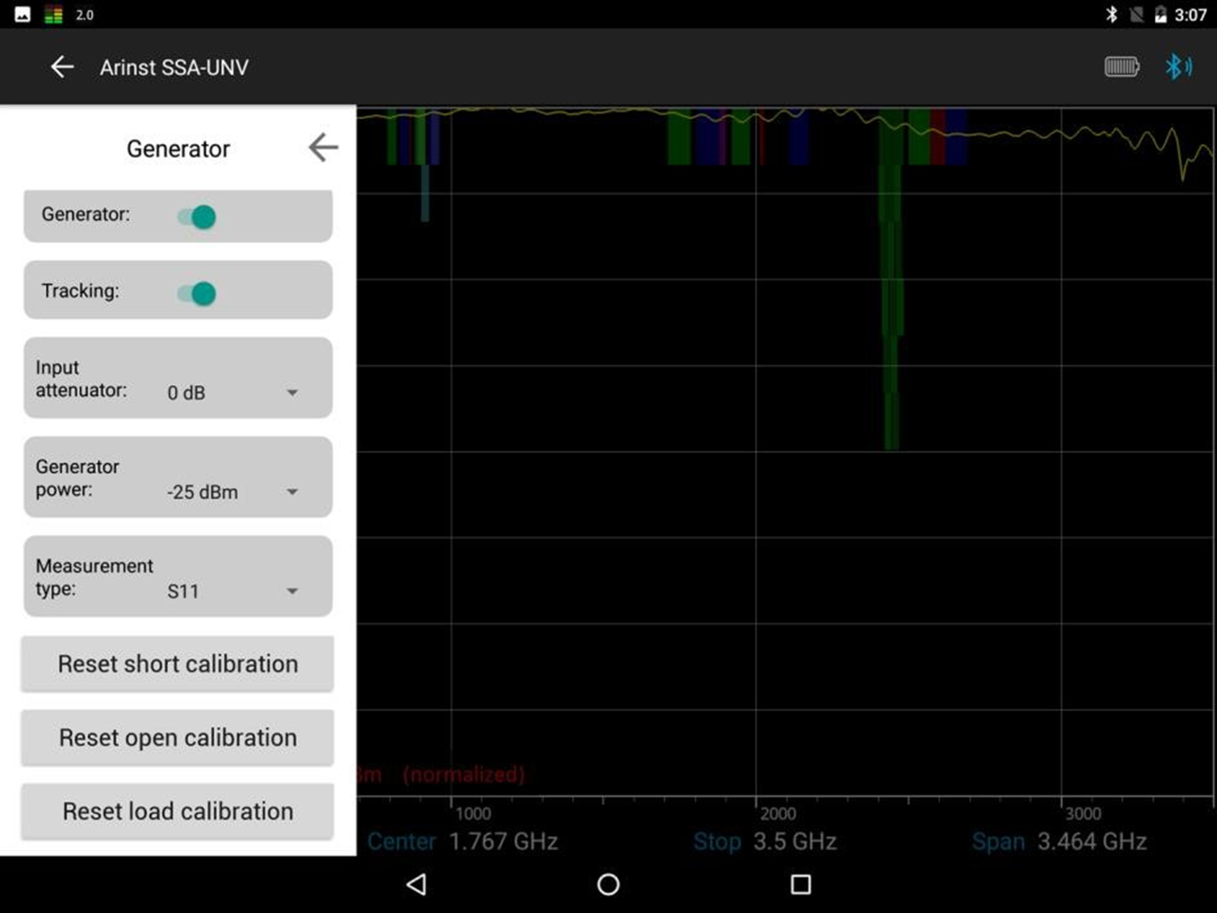
Task: Tap the image notification icon in status bar
Action: point(23,15)
